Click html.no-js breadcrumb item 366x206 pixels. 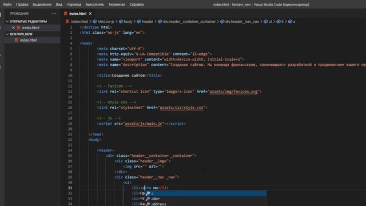click(x=106, y=22)
